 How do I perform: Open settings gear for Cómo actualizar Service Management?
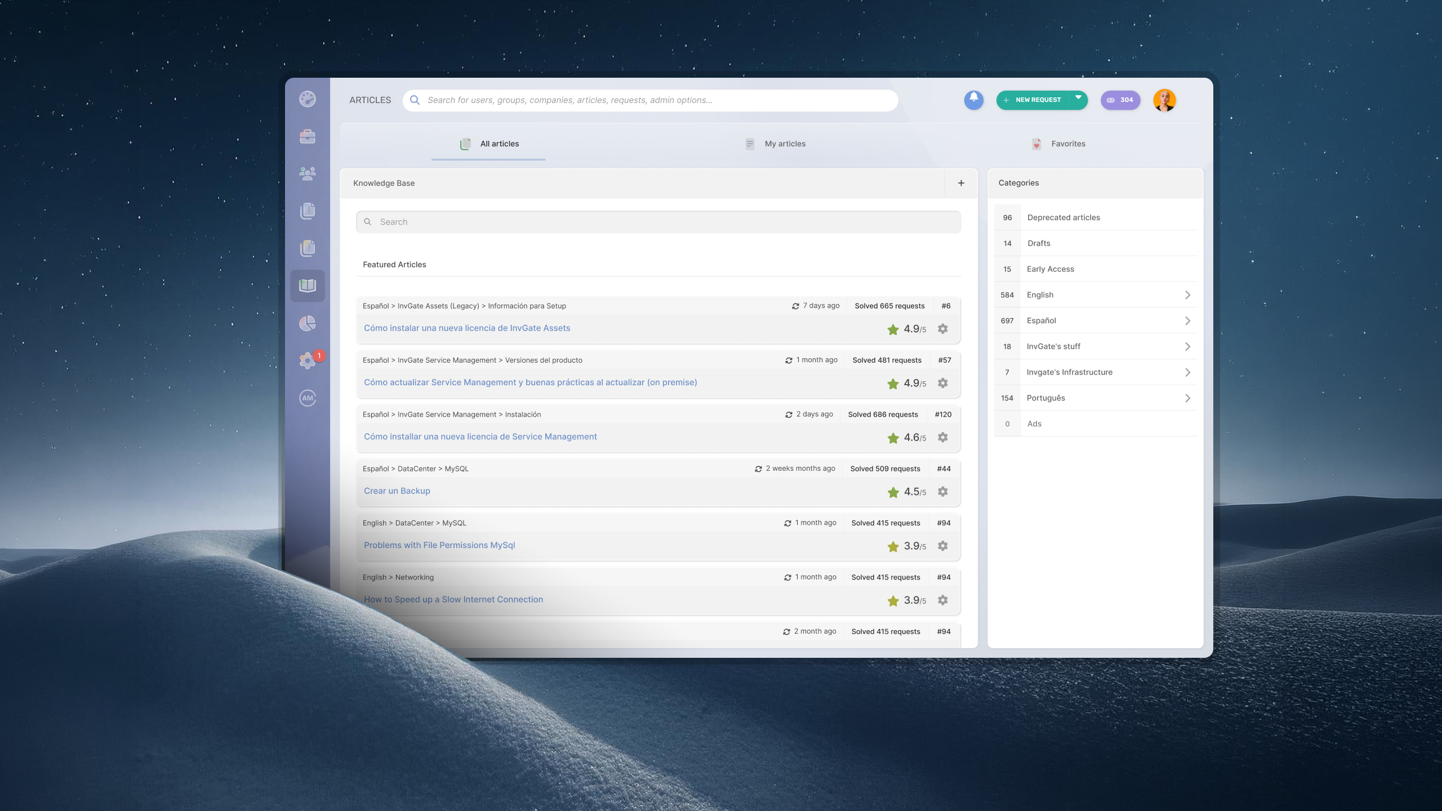click(943, 383)
